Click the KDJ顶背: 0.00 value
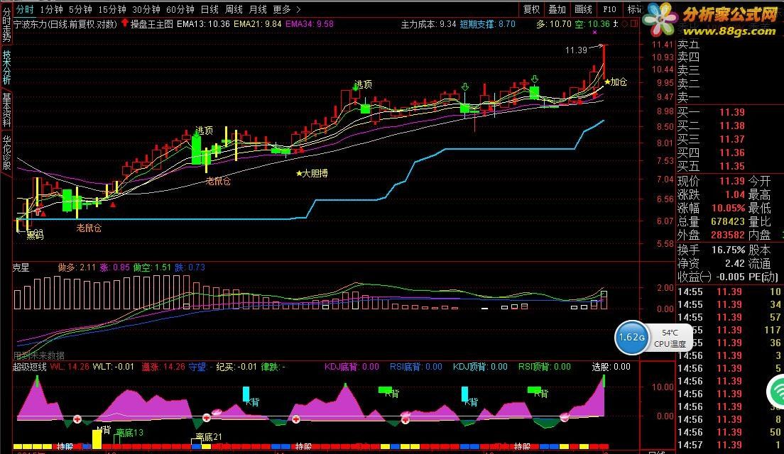This screenshot has height=454, width=784. (x=480, y=367)
